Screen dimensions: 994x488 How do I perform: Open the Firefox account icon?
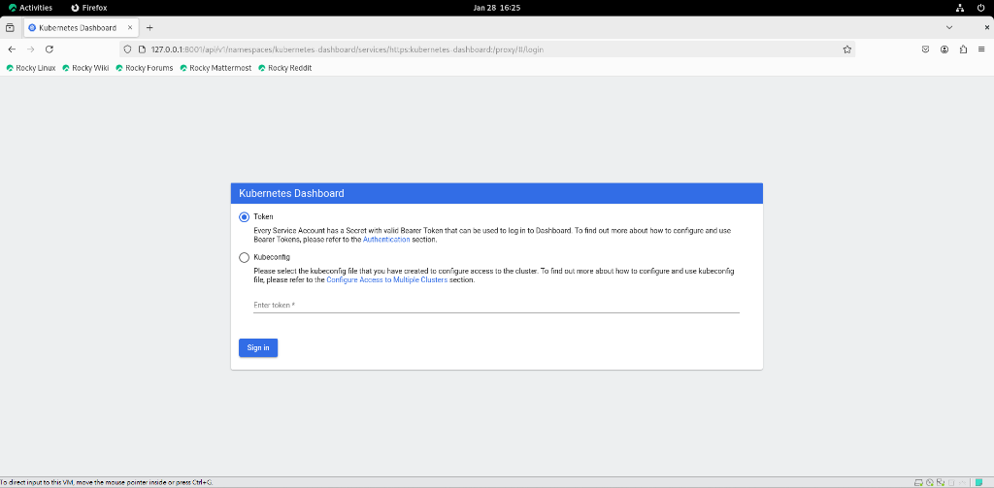pos(944,49)
